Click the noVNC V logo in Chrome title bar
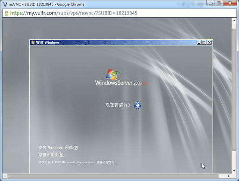This screenshot has height=181, width=239. pyautogui.click(x=5, y=4)
